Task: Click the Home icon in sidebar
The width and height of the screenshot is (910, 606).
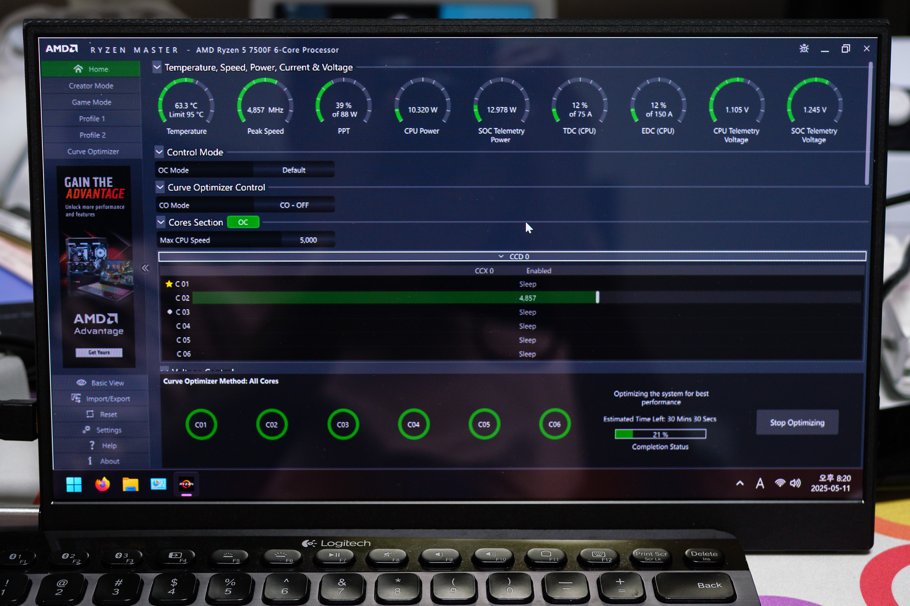Action: pyautogui.click(x=78, y=69)
